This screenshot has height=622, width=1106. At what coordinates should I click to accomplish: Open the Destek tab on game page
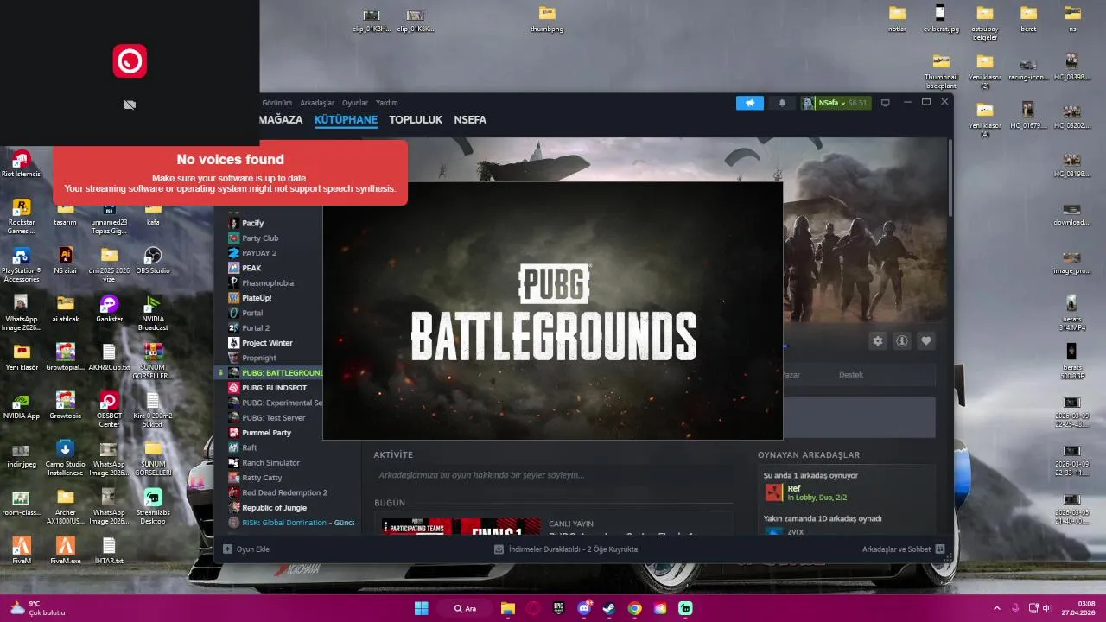(x=851, y=375)
